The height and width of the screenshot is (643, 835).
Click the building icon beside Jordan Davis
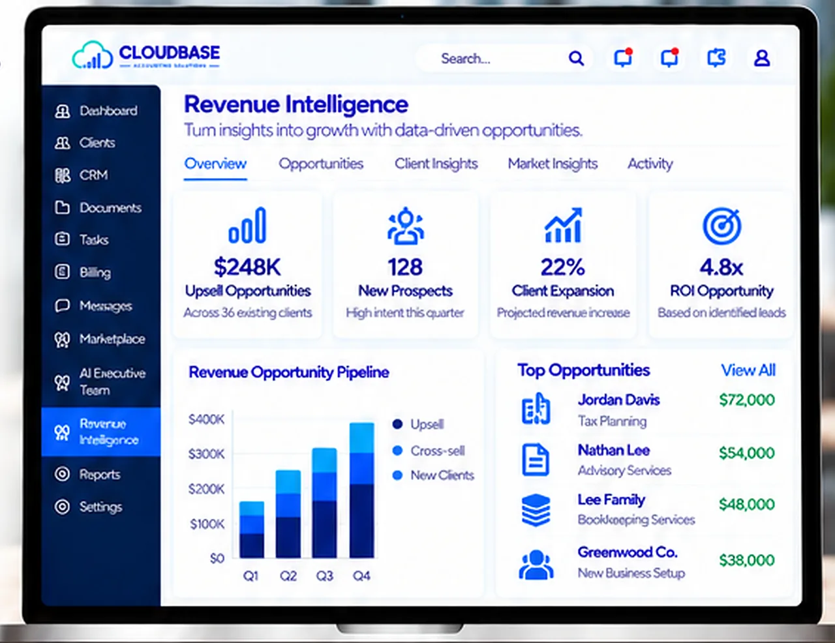[x=536, y=409]
